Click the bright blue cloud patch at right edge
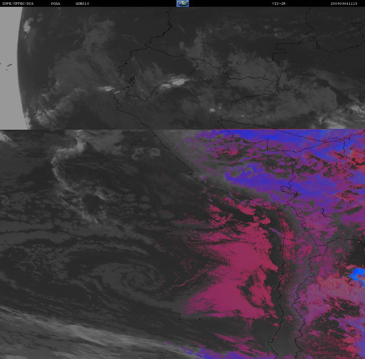 coord(358,274)
